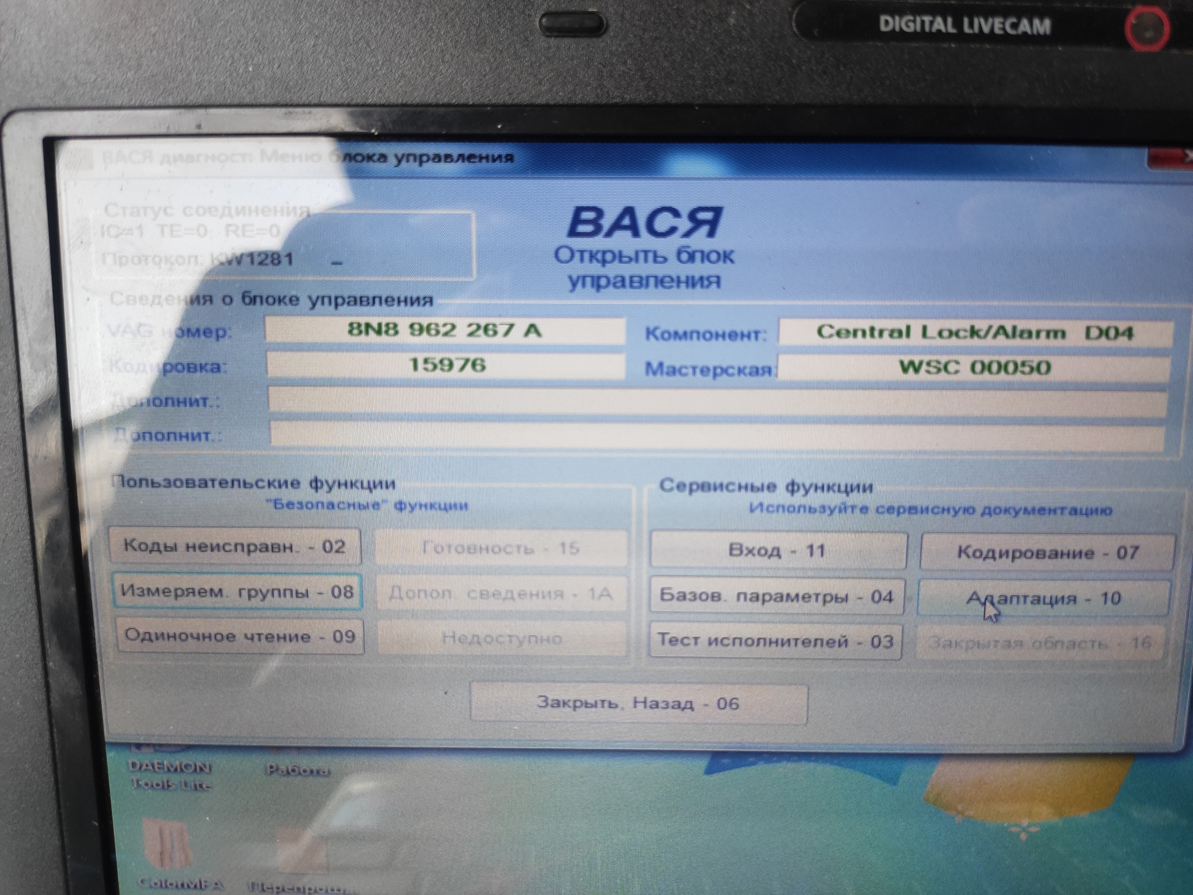Click the VAG номер field
The image size is (1193, 895).
pyautogui.click(x=444, y=330)
